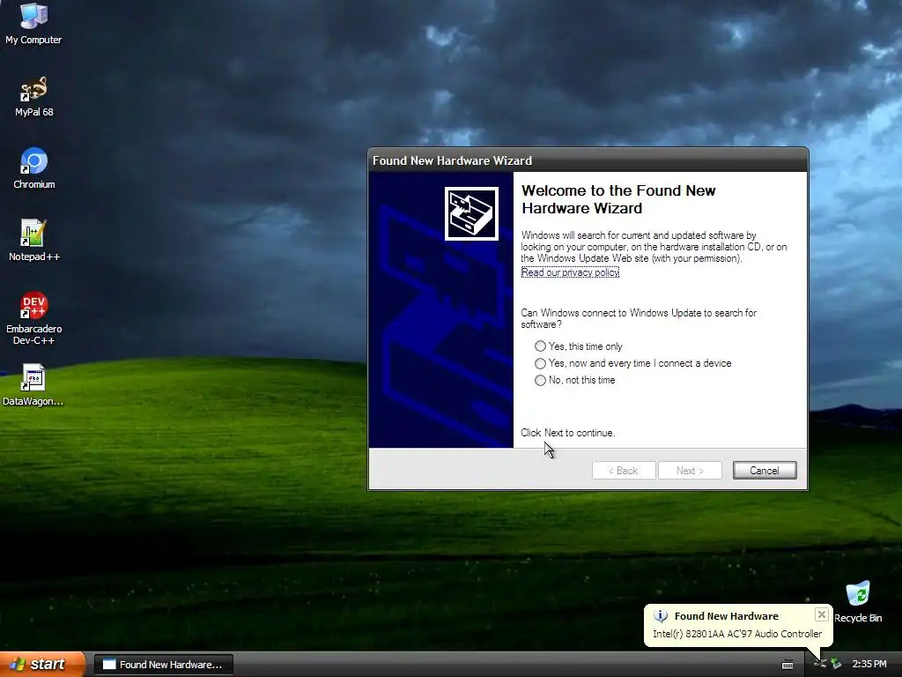Click the Next button in the wizard

tap(690, 471)
